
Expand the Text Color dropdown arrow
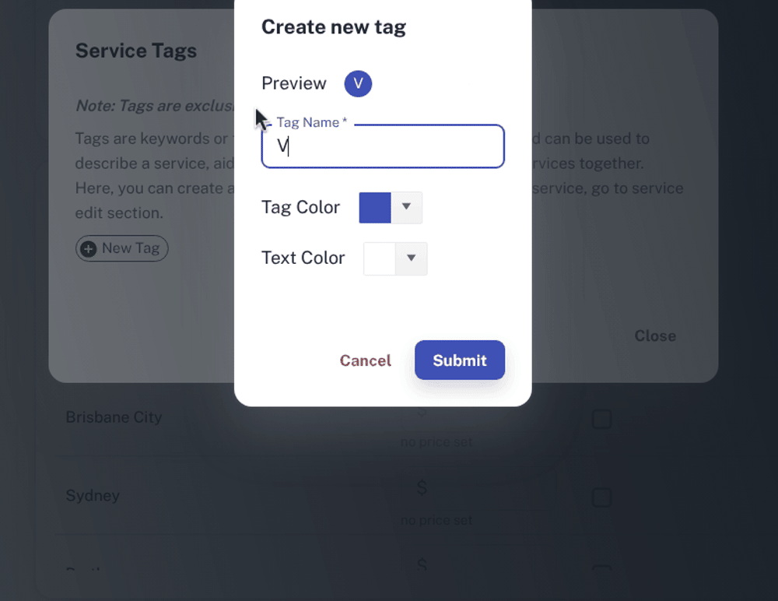412,258
